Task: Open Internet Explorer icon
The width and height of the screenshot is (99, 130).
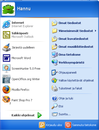Action: click(6, 24)
